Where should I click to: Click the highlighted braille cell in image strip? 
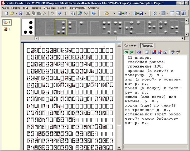pyautogui.click(x=61, y=28)
